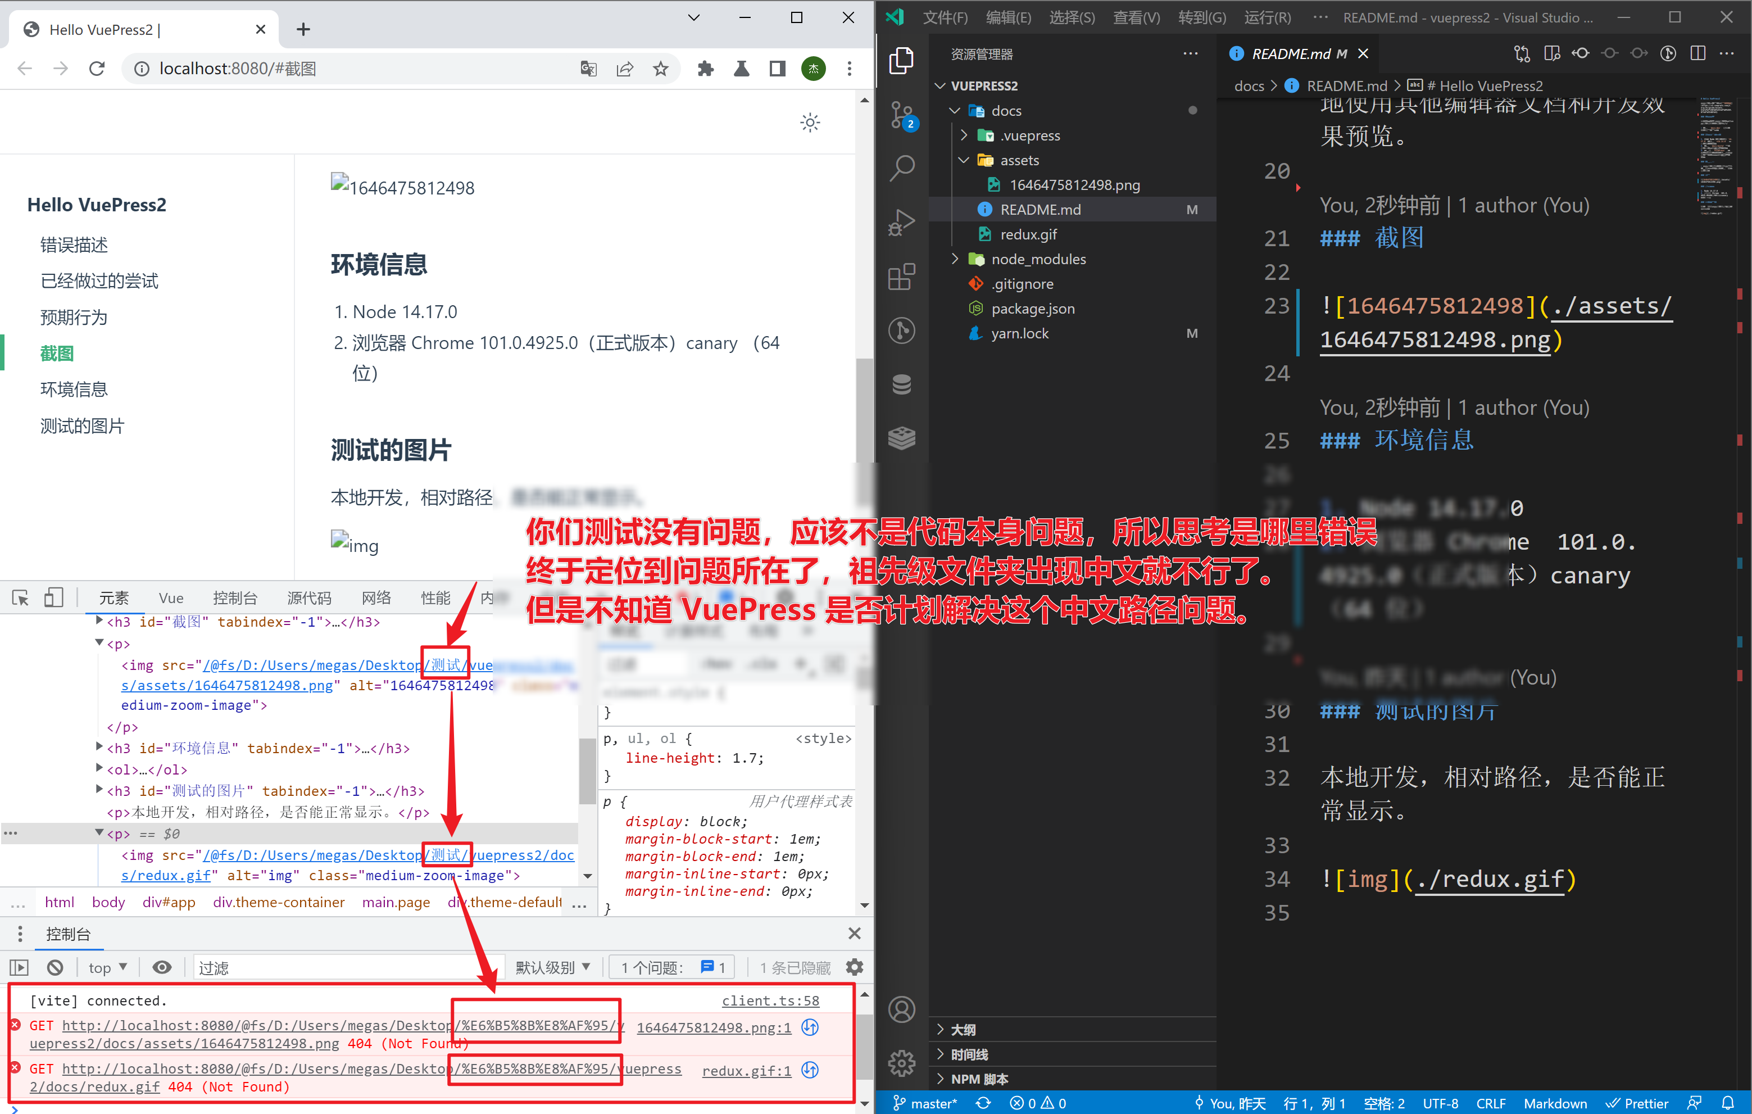
Task: Open the Extensions view icon
Action: tap(902, 277)
